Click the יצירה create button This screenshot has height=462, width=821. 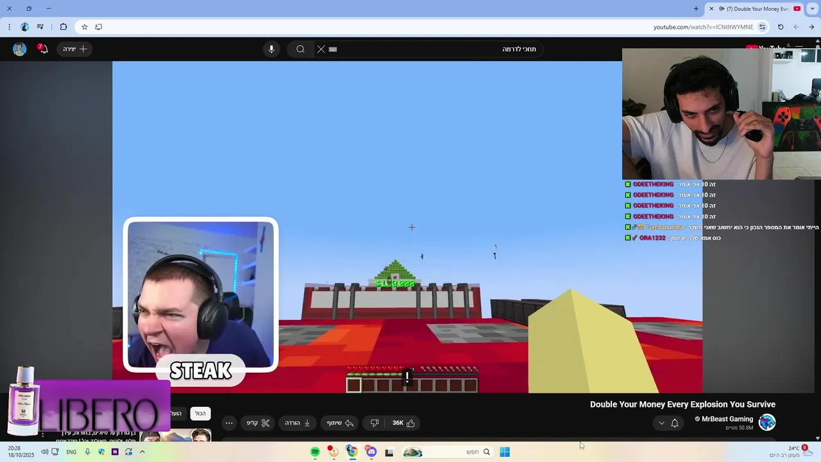click(75, 49)
